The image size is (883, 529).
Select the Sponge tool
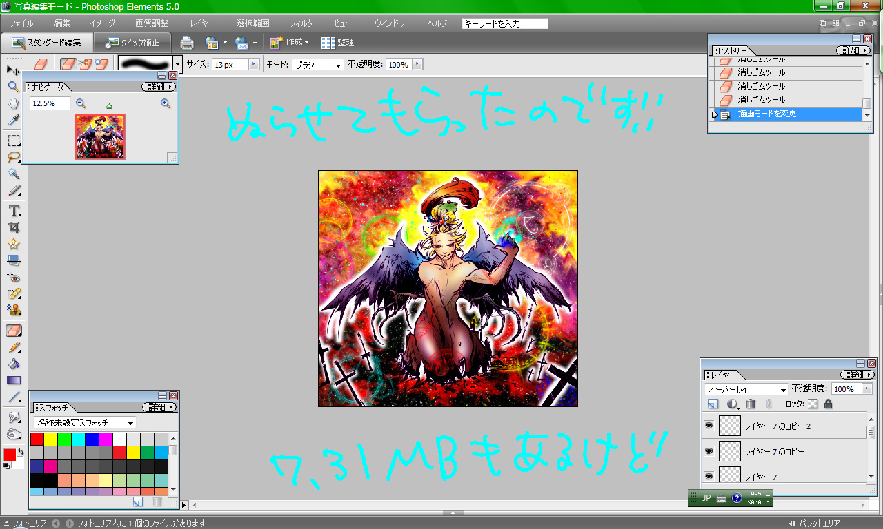[13, 434]
